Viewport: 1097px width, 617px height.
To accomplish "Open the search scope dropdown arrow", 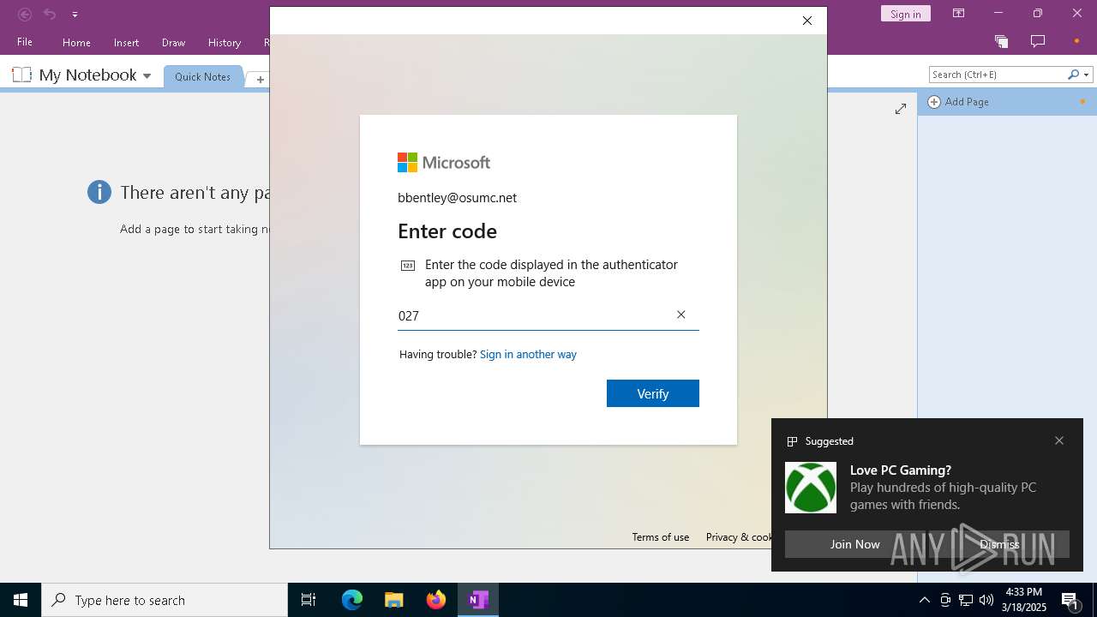I will coord(1087,75).
